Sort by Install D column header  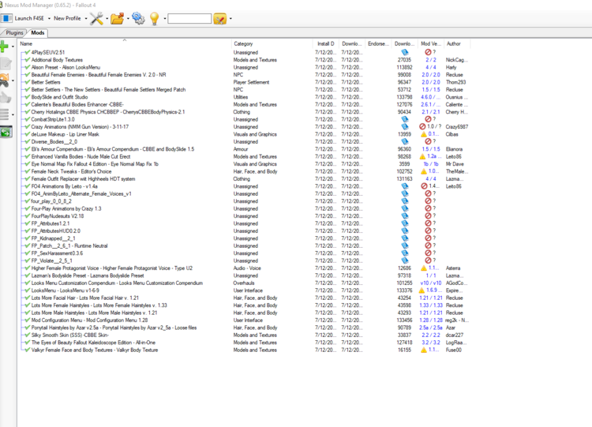[x=326, y=43]
